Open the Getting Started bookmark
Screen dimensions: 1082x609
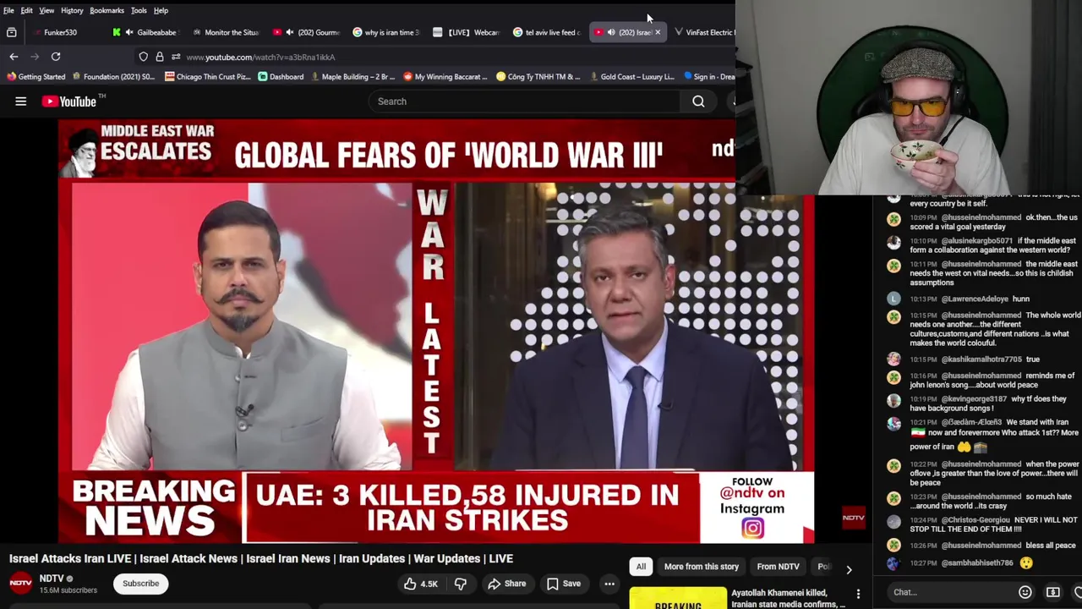pos(36,77)
